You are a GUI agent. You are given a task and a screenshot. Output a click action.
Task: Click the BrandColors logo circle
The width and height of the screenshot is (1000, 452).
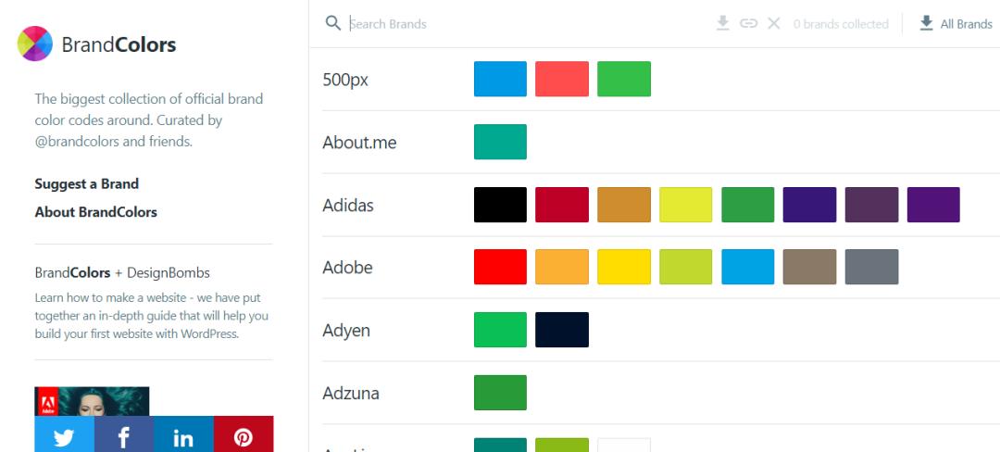point(35,44)
